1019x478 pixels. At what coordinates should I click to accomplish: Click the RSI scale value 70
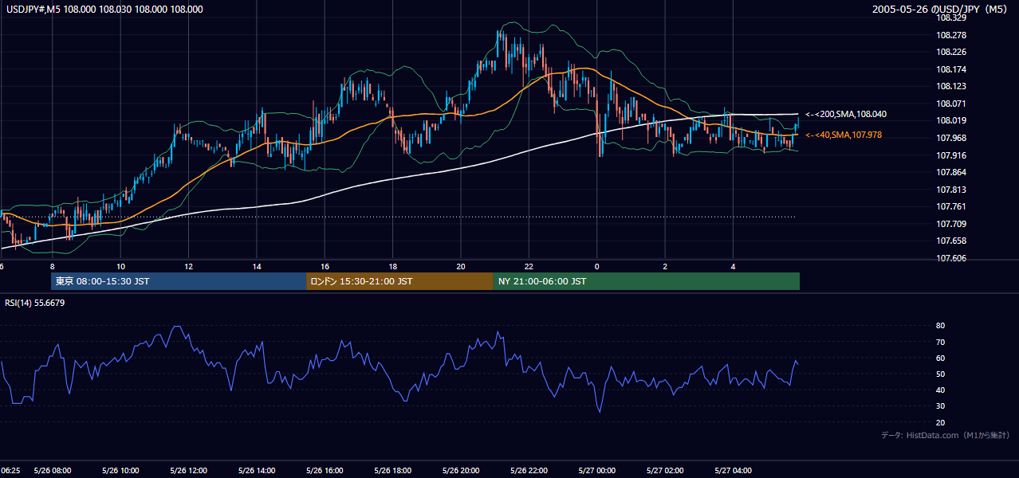941,342
